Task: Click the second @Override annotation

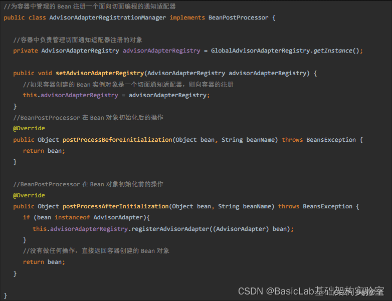Action: point(29,195)
